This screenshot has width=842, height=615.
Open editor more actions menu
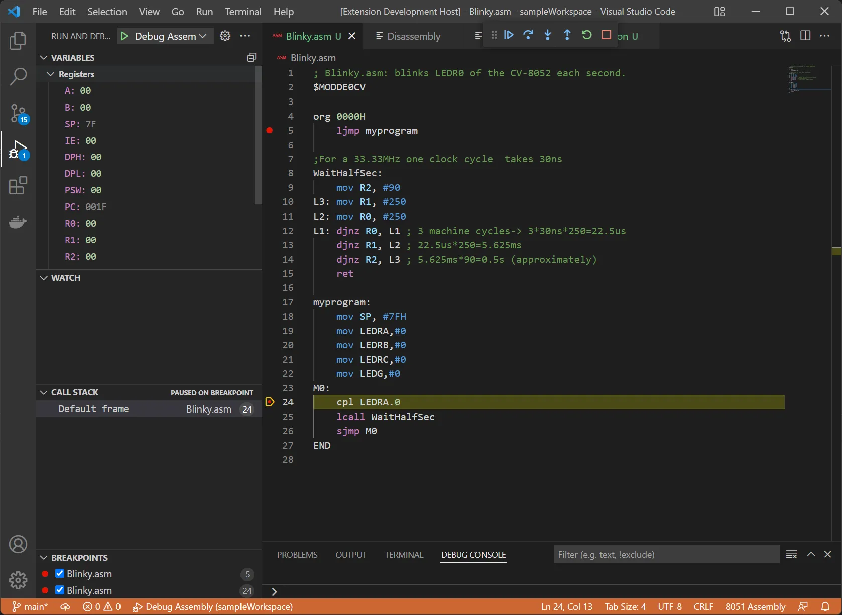pyautogui.click(x=825, y=36)
